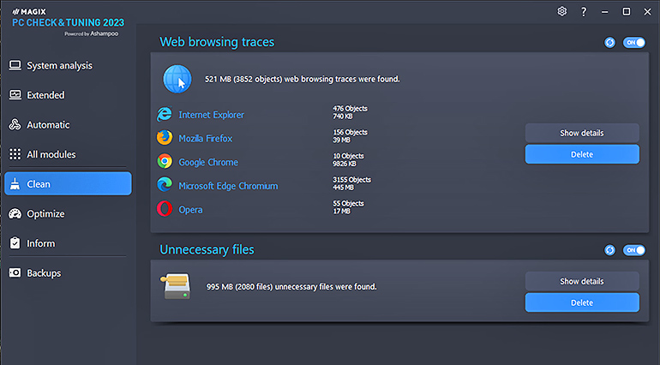Refresh the Web browsing traces scan
Viewport: 660px width, 365px height.
pos(609,43)
